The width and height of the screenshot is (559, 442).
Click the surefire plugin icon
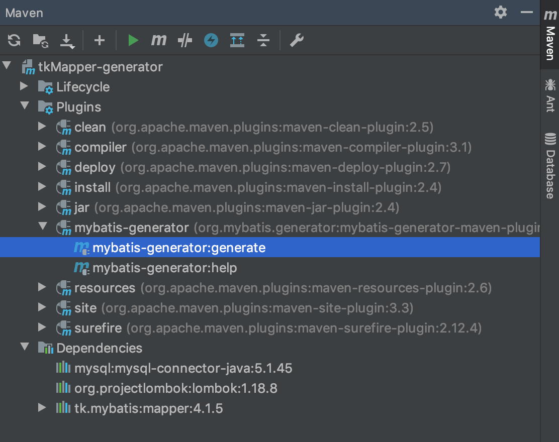[64, 328]
